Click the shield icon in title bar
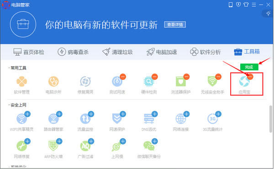Image resolution: width=274 pixels, height=169 pixels. tap(238, 5)
